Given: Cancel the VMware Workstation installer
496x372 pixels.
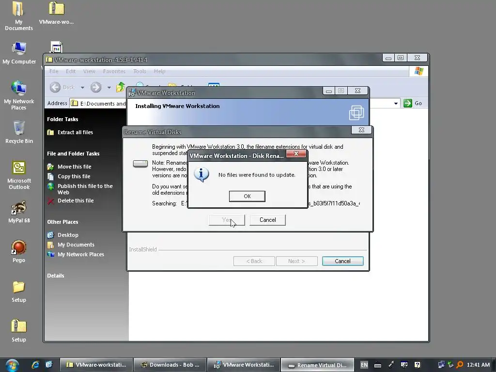Looking at the screenshot, I should click(x=342, y=261).
